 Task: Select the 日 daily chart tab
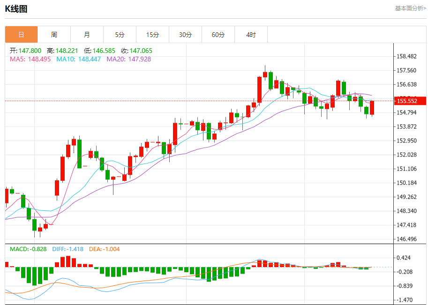21,35
